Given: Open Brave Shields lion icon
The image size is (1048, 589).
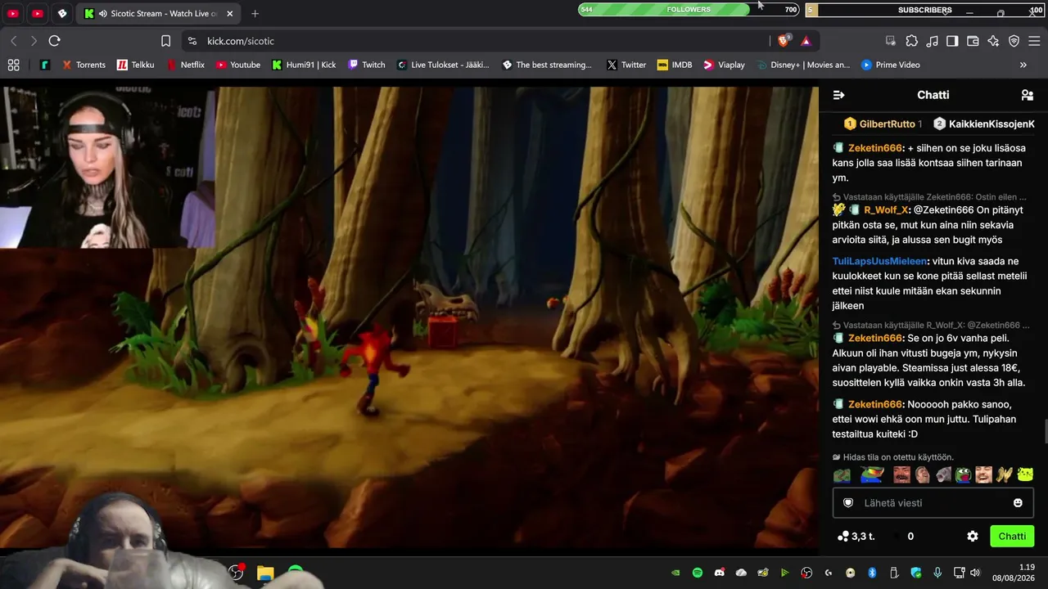Looking at the screenshot, I should coord(785,40).
